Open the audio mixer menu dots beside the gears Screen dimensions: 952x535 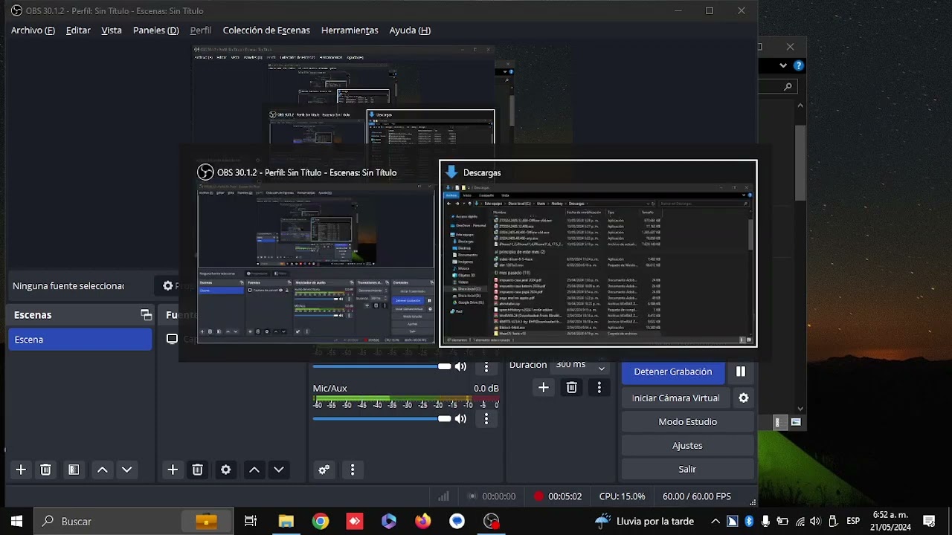coord(352,470)
